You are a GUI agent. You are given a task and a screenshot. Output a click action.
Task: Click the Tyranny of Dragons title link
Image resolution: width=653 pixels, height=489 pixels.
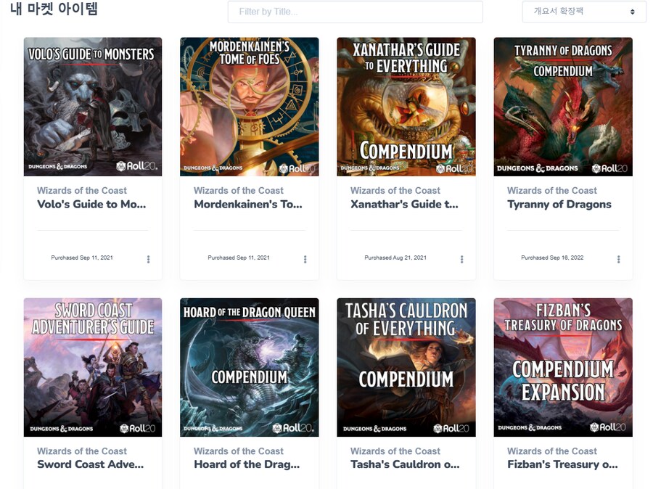559,204
